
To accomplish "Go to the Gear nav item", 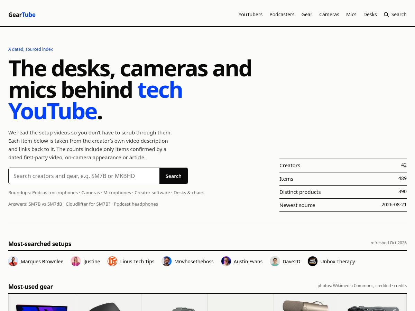I will (x=307, y=15).
